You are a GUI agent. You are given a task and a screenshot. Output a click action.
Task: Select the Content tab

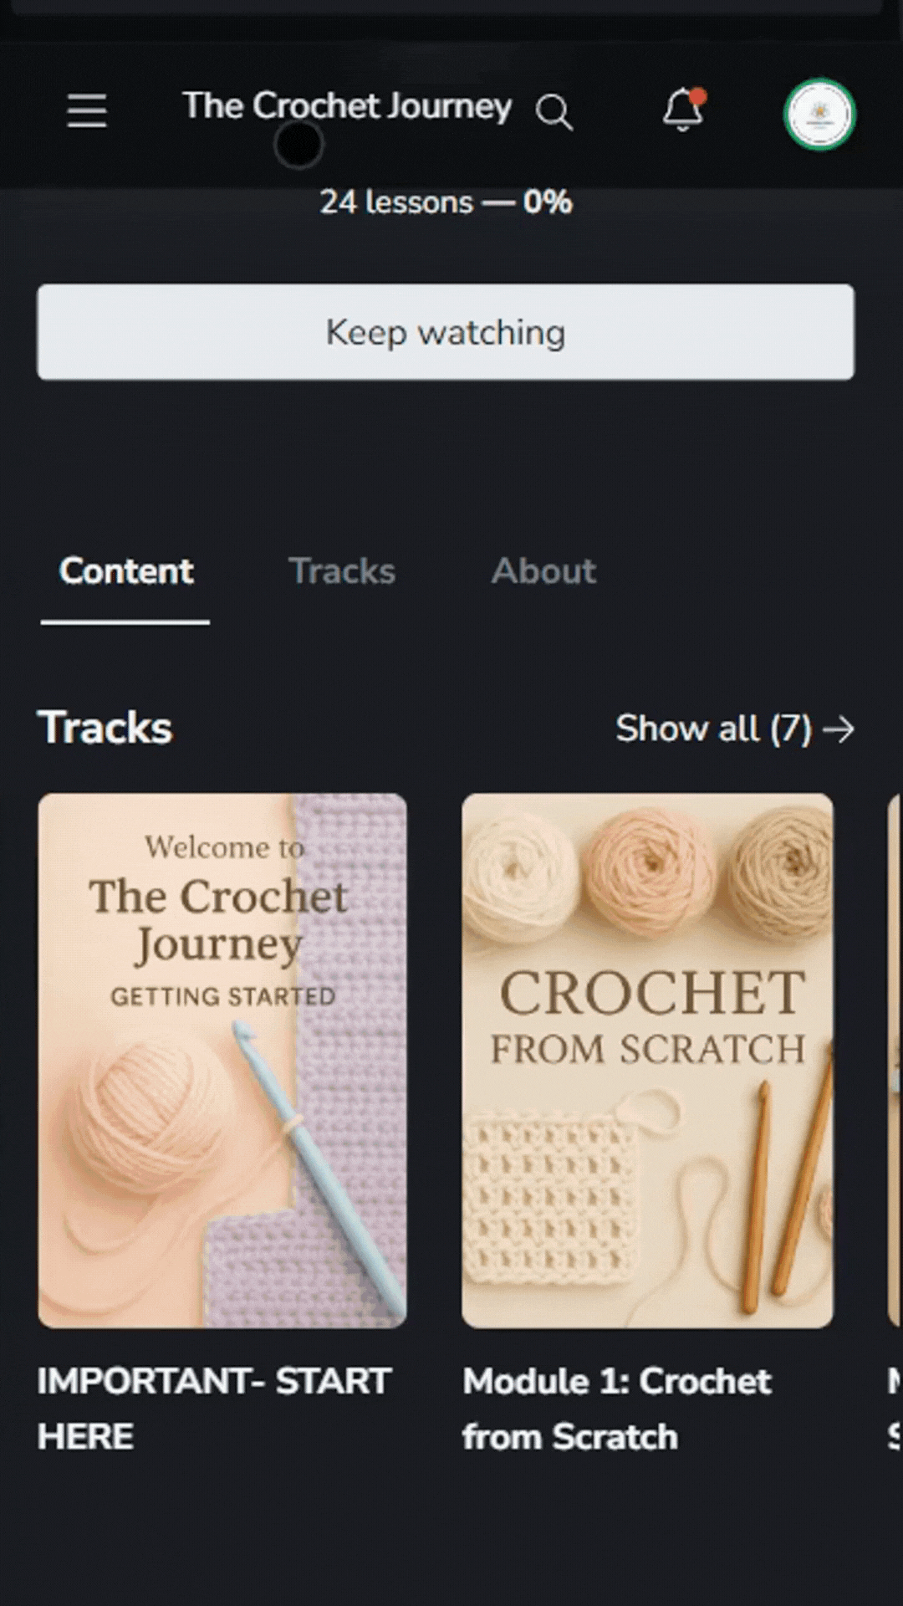tap(125, 571)
